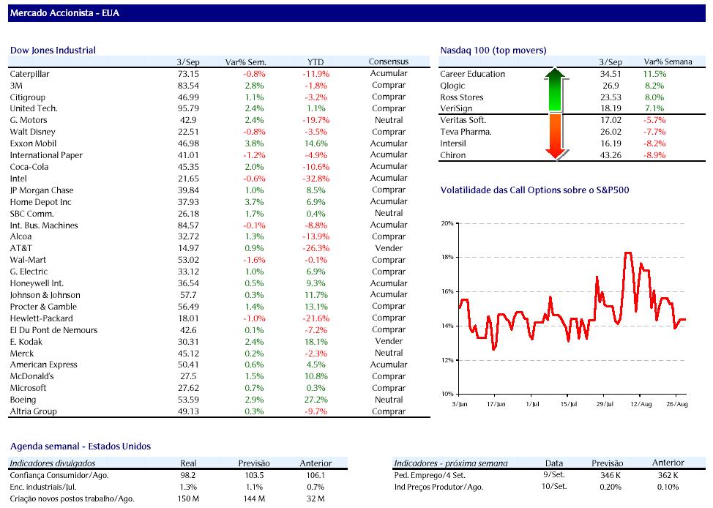The height and width of the screenshot is (508, 713).
Task: Expand the Dow Jones Industrial section
Action: (53, 50)
